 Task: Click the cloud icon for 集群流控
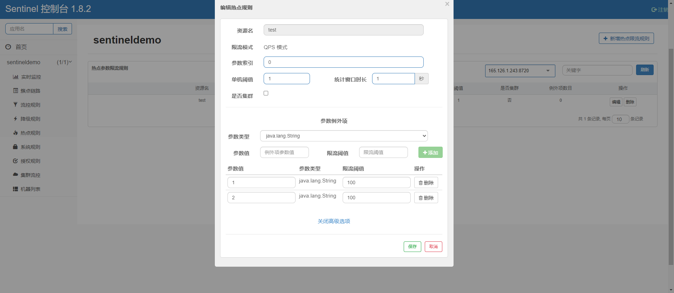point(15,174)
